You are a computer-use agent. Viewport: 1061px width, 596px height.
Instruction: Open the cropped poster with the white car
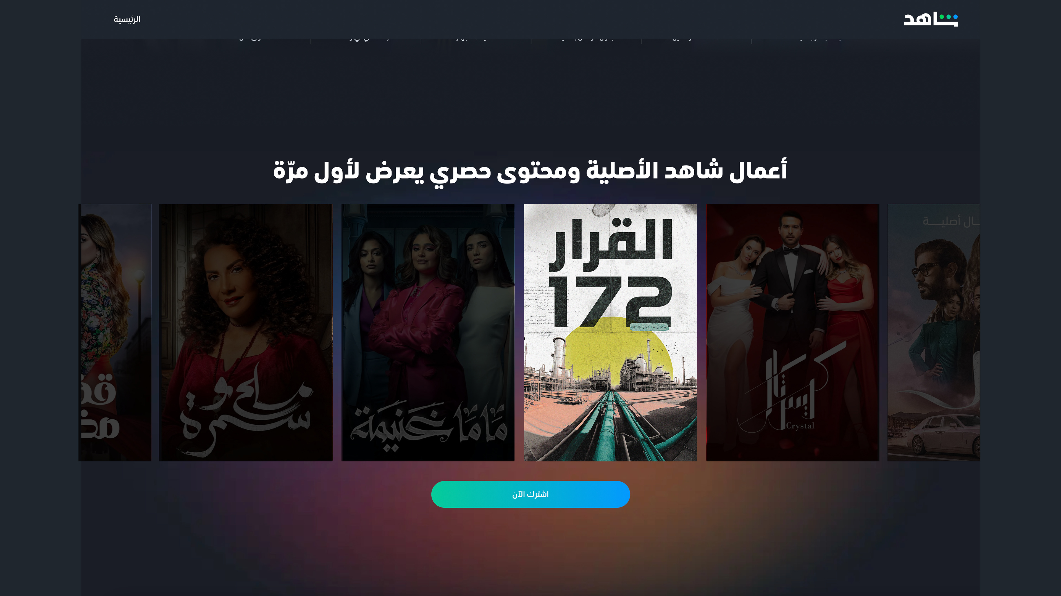point(933,332)
